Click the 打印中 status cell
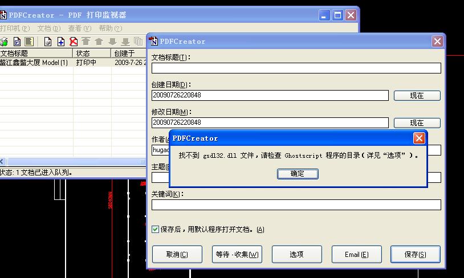The width and height of the screenshot is (464, 278). (86, 63)
